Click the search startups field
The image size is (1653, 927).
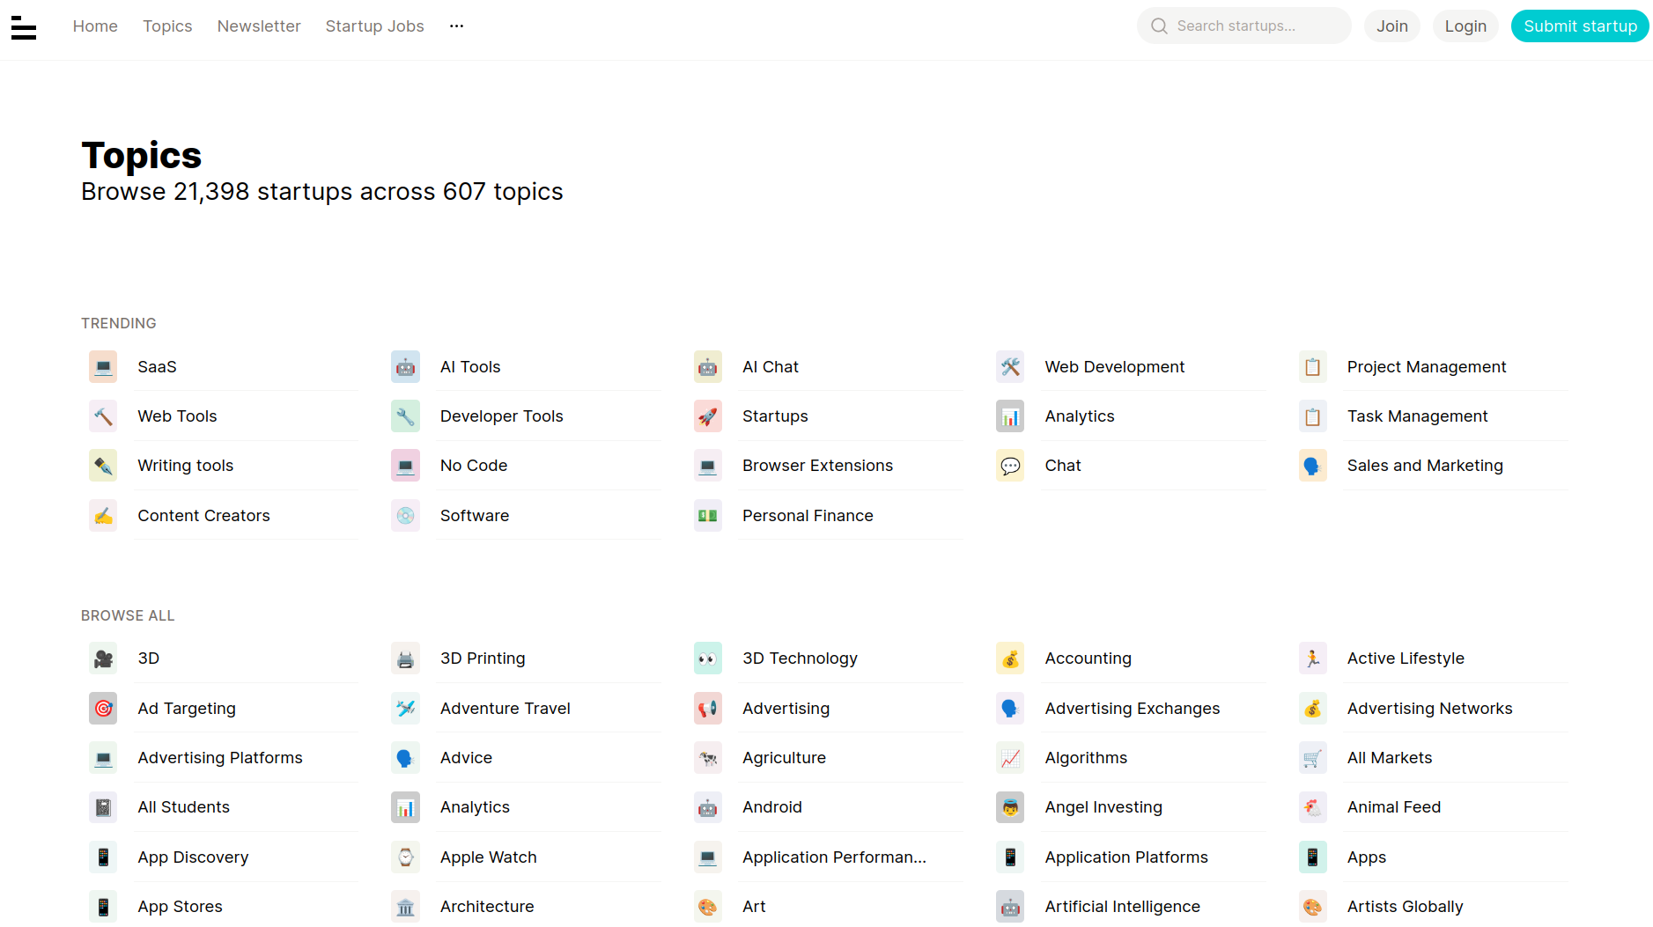[x=1243, y=26]
